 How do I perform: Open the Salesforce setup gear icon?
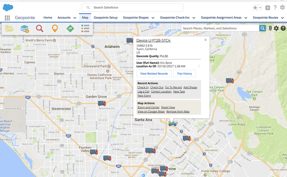coord(283,8)
